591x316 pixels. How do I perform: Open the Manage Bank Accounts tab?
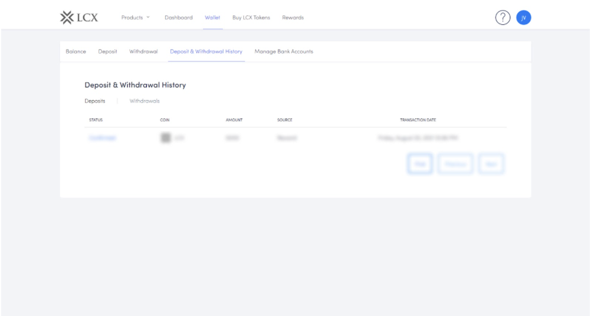click(x=284, y=51)
